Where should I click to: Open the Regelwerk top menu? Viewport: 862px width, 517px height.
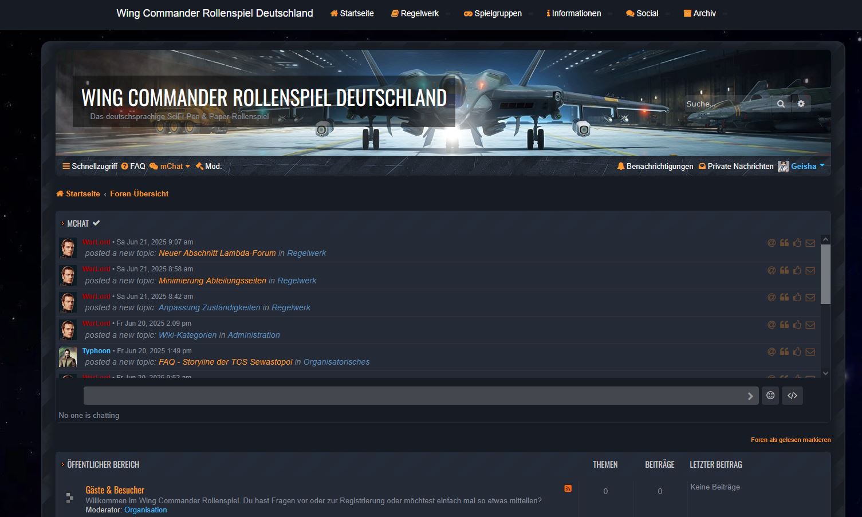[x=415, y=13]
